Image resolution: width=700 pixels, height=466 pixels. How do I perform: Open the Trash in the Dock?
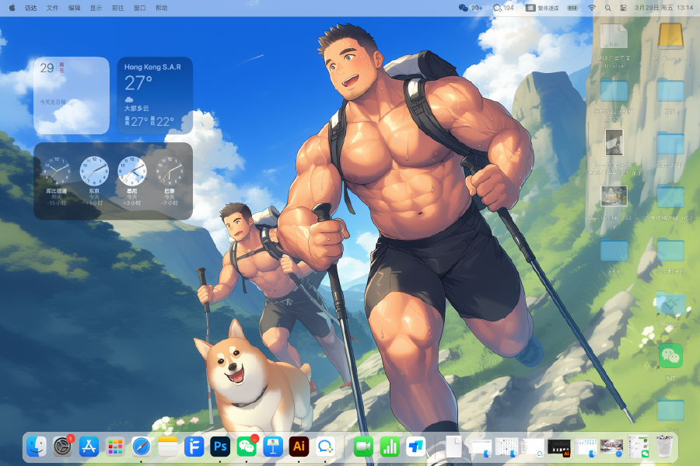tap(663, 447)
